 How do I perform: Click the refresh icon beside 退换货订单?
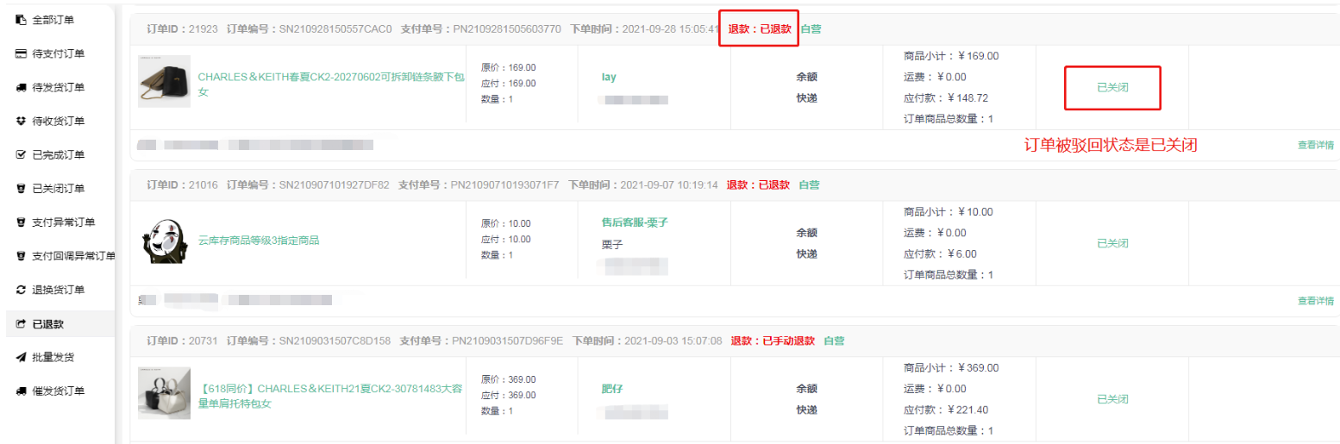point(21,290)
